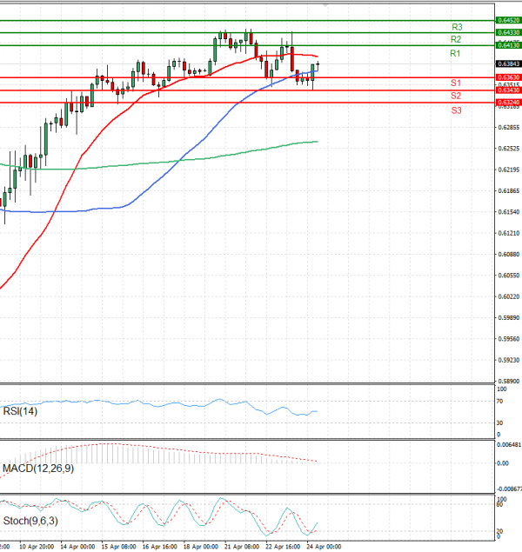
Task: Click the 0.59560 price axis value
Action: pos(509,339)
